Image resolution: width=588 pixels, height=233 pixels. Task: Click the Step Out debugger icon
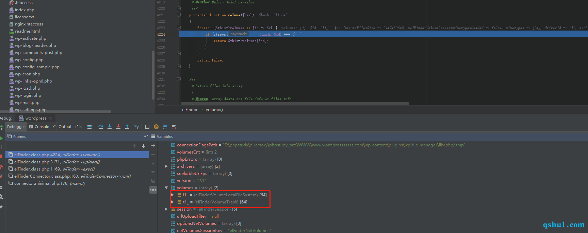[x=127, y=127]
